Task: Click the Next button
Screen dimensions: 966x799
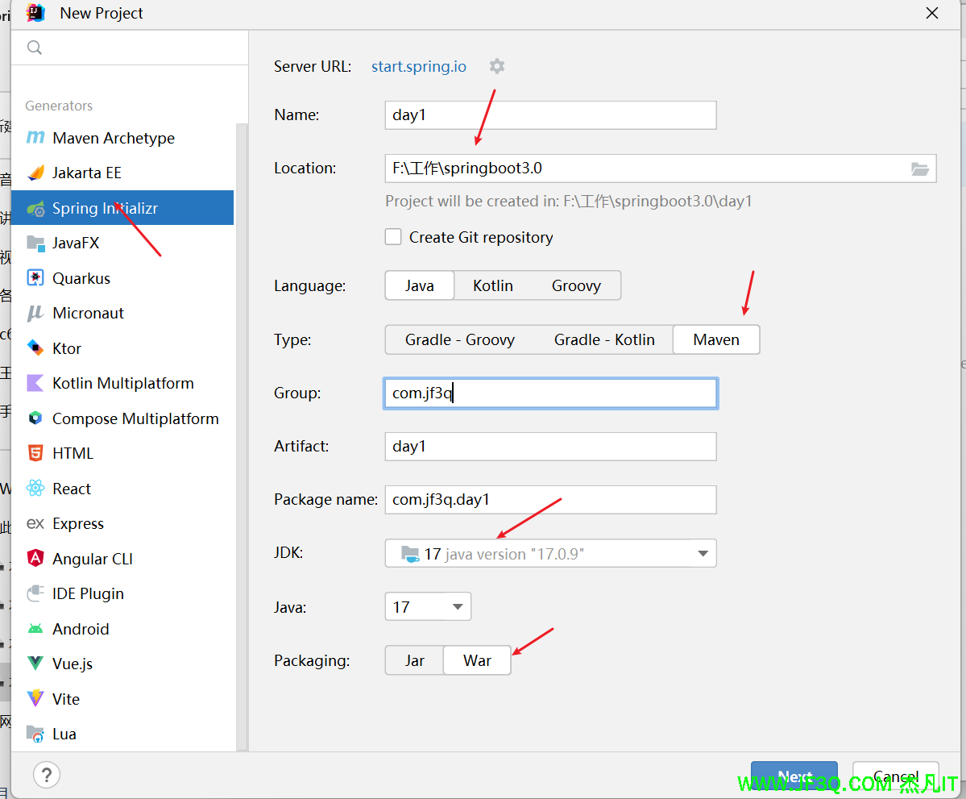Action: (x=794, y=777)
